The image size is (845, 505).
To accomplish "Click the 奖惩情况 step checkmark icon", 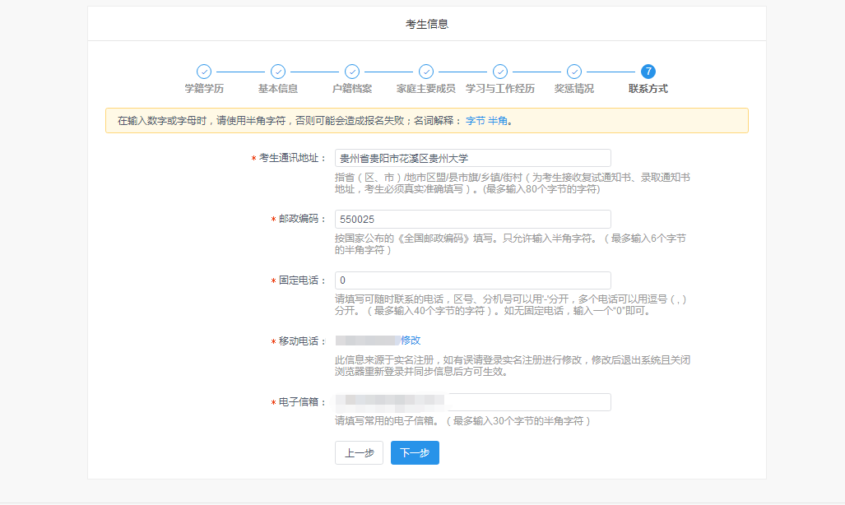I will click(574, 72).
